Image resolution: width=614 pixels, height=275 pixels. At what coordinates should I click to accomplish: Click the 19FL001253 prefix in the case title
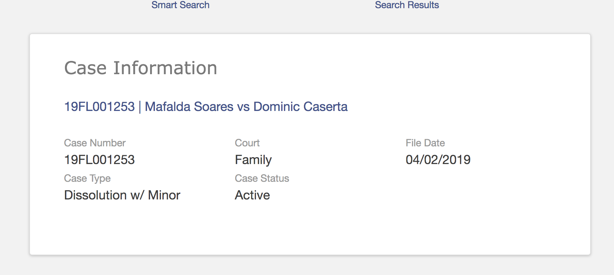[99, 107]
